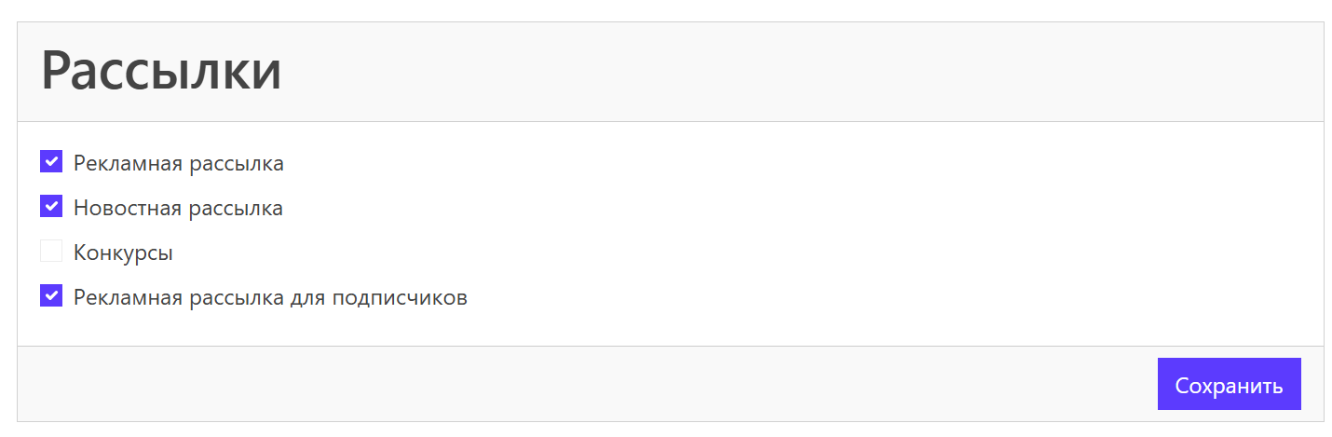Click the word рассылка in the first option
Image resolution: width=1332 pixels, height=437 pixels.
236,164
